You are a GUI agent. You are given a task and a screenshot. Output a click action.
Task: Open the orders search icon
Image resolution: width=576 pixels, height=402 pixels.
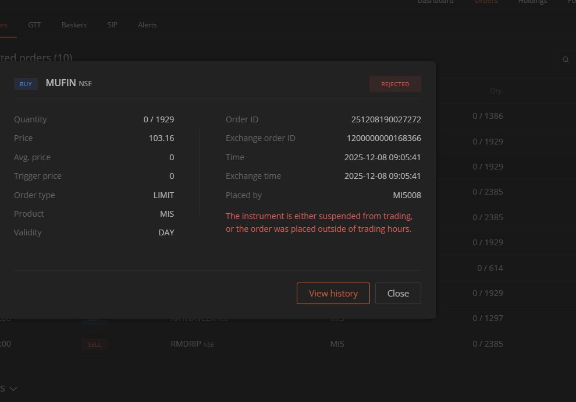click(566, 59)
